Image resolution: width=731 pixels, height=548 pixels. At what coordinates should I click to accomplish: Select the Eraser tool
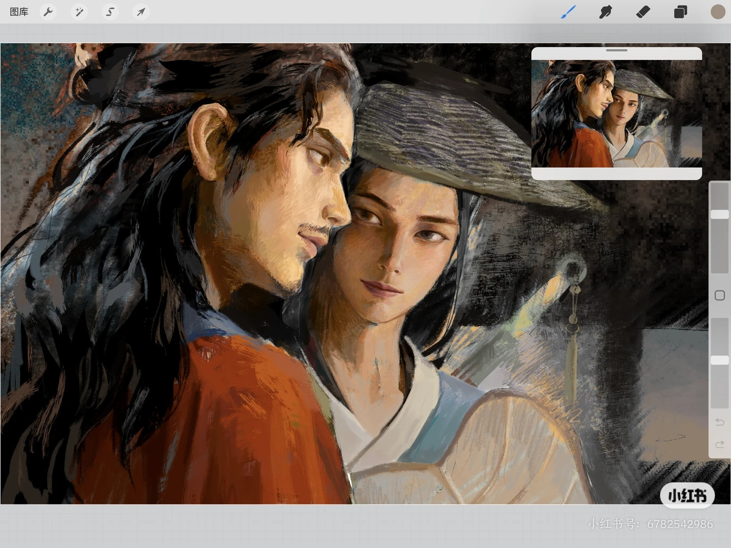click(x=643, y=12)
